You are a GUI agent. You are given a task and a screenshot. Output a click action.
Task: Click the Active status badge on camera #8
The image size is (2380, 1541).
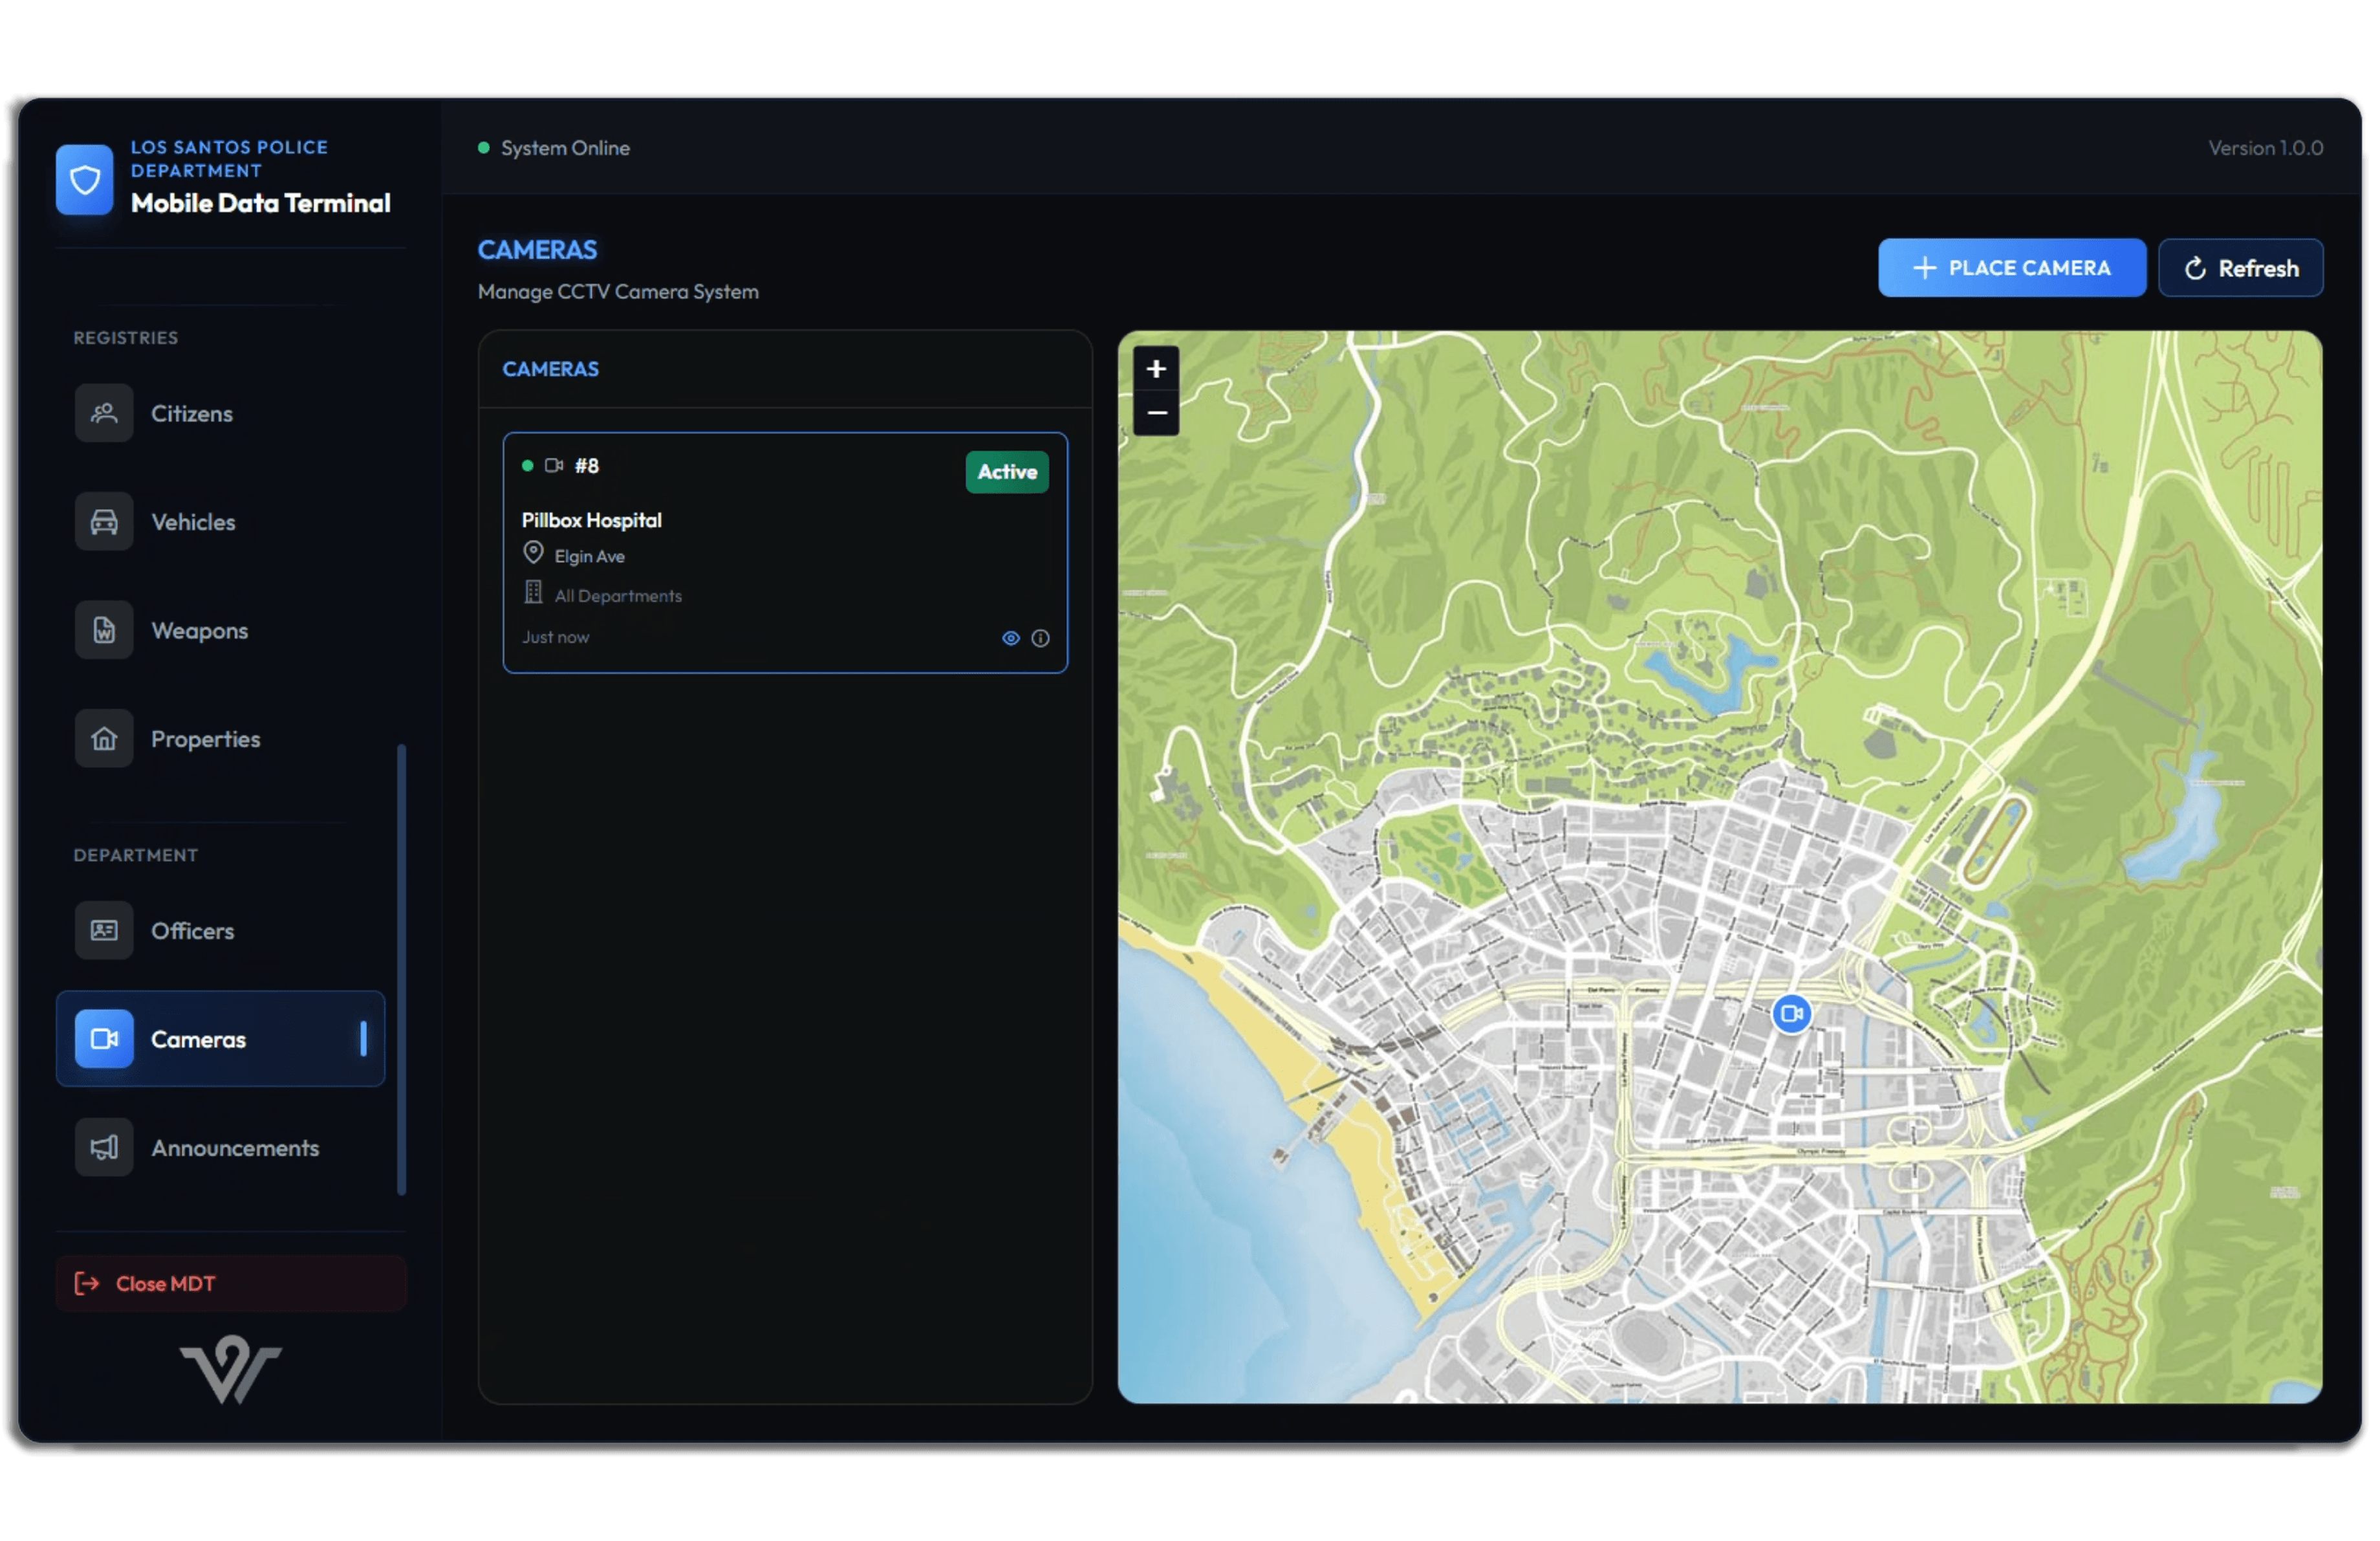click(1006, 472)
